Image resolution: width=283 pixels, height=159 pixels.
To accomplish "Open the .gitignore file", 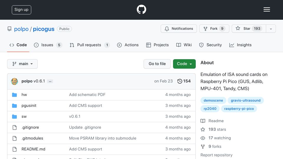I will (x=30, y=127).
